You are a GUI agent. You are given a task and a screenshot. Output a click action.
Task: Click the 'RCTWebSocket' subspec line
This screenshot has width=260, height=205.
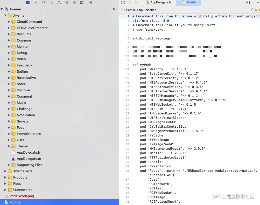(x=162, y=193)
